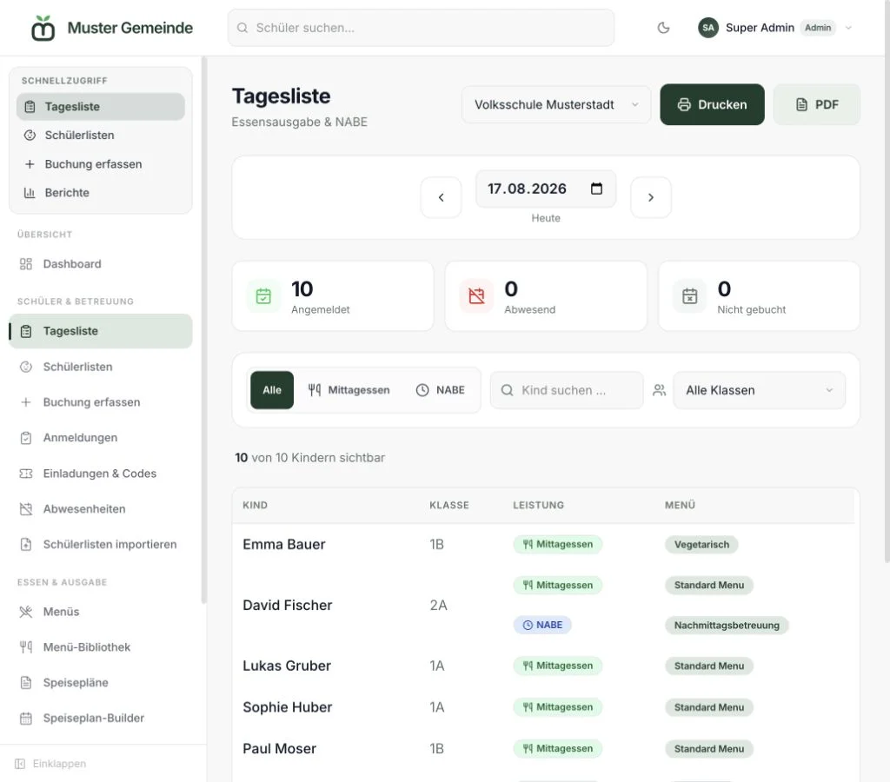Click the green Angemeldet calendar icon
This screenshot has width=890, height=782.
point(263,295)
